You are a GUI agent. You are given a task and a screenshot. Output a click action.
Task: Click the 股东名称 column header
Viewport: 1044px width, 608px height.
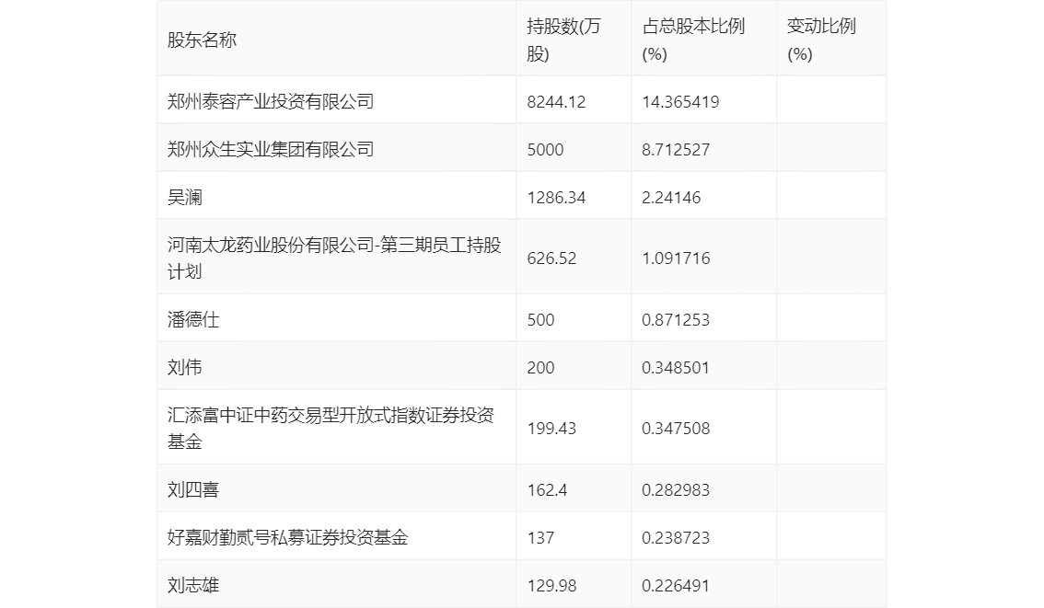click(202, 40)
